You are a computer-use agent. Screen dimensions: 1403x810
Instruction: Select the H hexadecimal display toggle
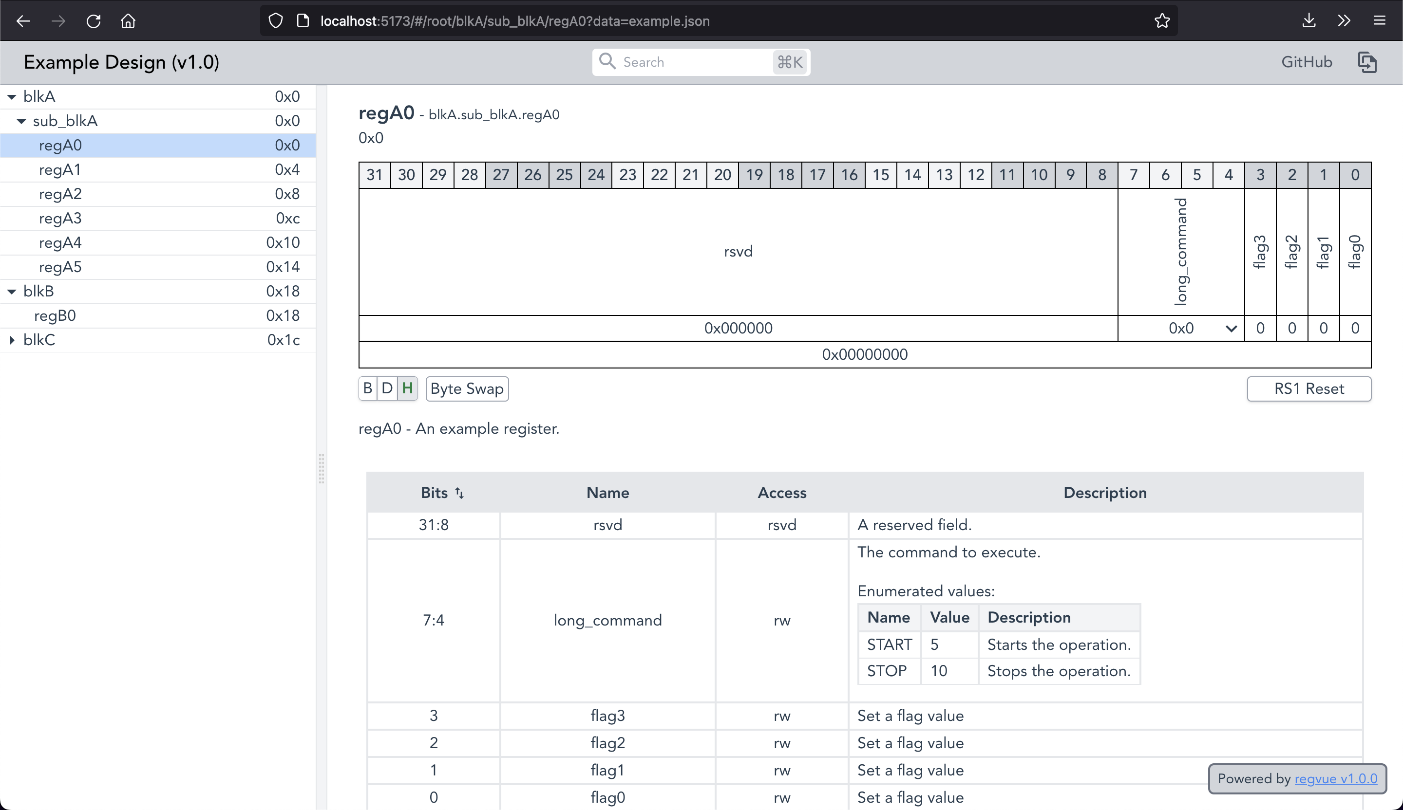(x=407, y=388)
